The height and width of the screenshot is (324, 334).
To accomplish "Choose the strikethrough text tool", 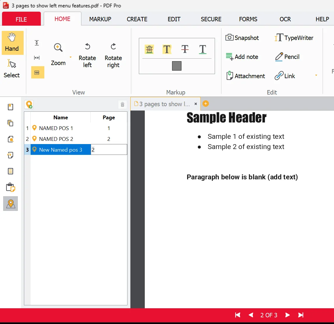I will [x=185, y=49].
